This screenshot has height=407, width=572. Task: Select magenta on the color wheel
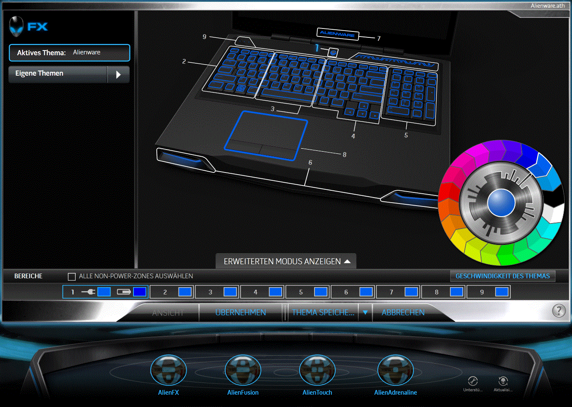coord(478,155)
